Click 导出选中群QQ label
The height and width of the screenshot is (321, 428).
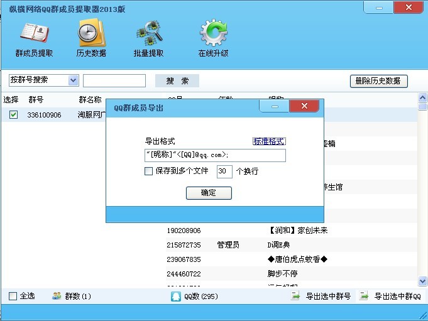point(398,296)
